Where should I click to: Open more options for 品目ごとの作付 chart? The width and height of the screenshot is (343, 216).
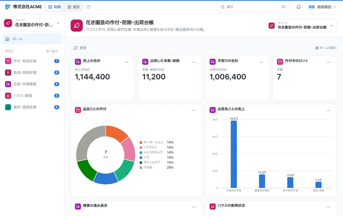pyautogui.click(x=194, y=111)
